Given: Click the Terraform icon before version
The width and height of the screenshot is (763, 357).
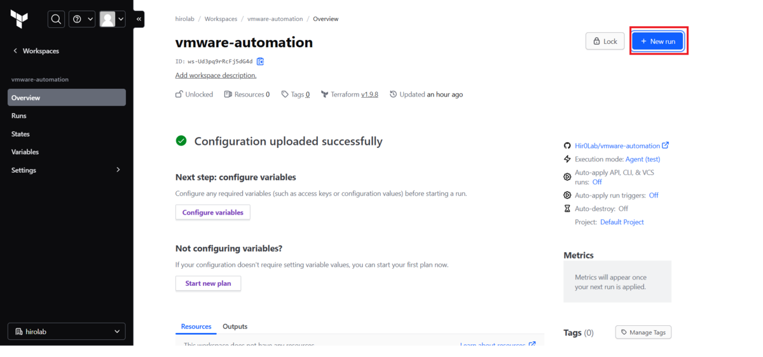Looking at the screenshot, I should [x=325, y=95].
